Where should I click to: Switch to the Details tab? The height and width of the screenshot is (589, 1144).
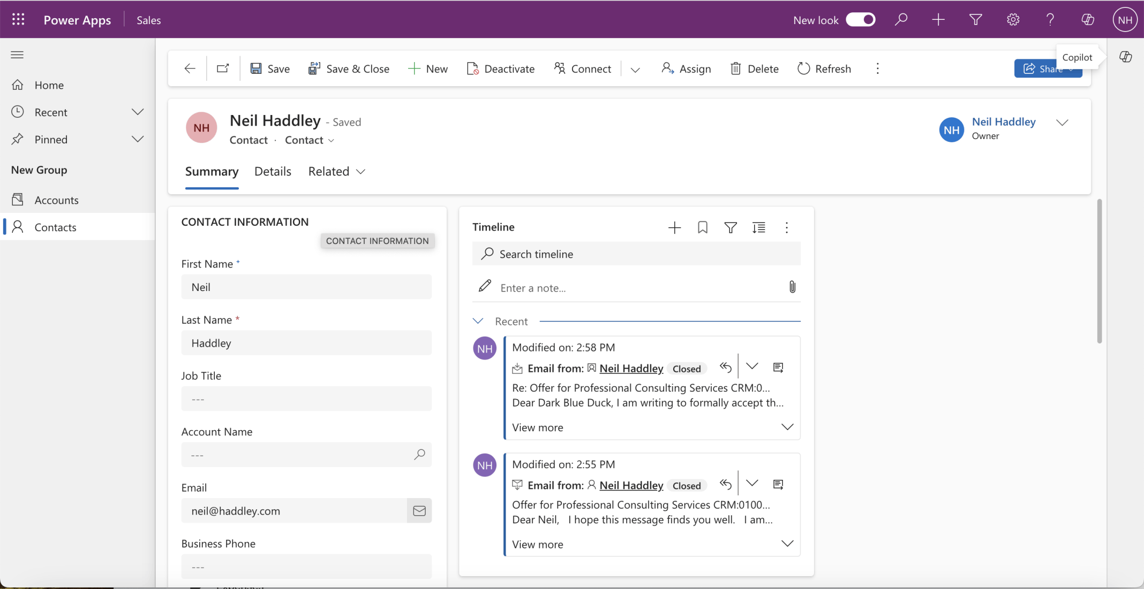[273, 171]
